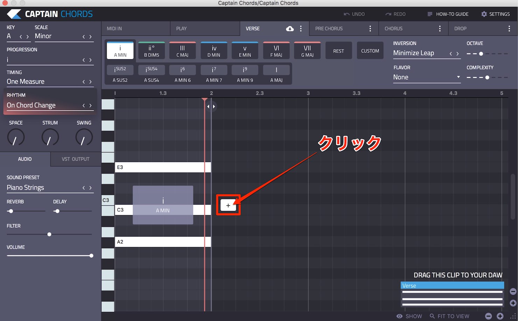Toggle the eye Show icon

[x=399, y=316]
